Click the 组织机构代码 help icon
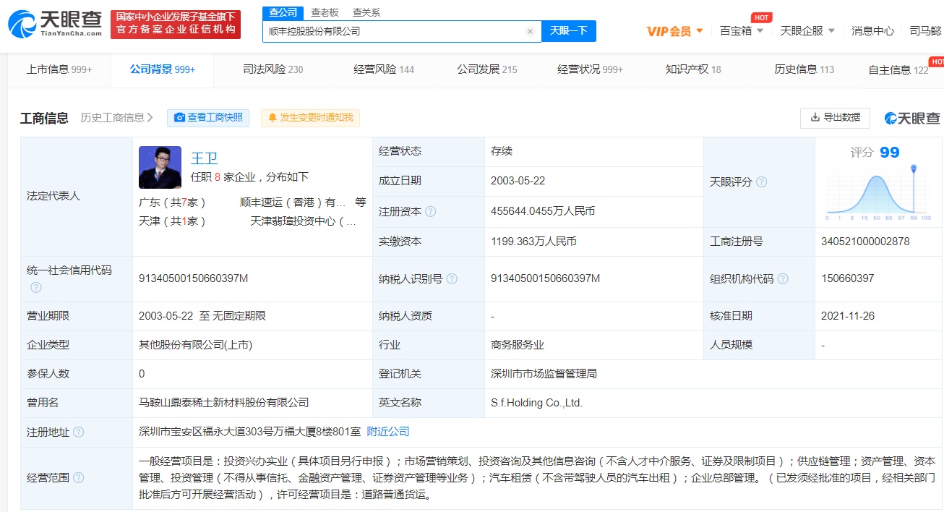This screenshot has width=944, height=512. (783, 278)
